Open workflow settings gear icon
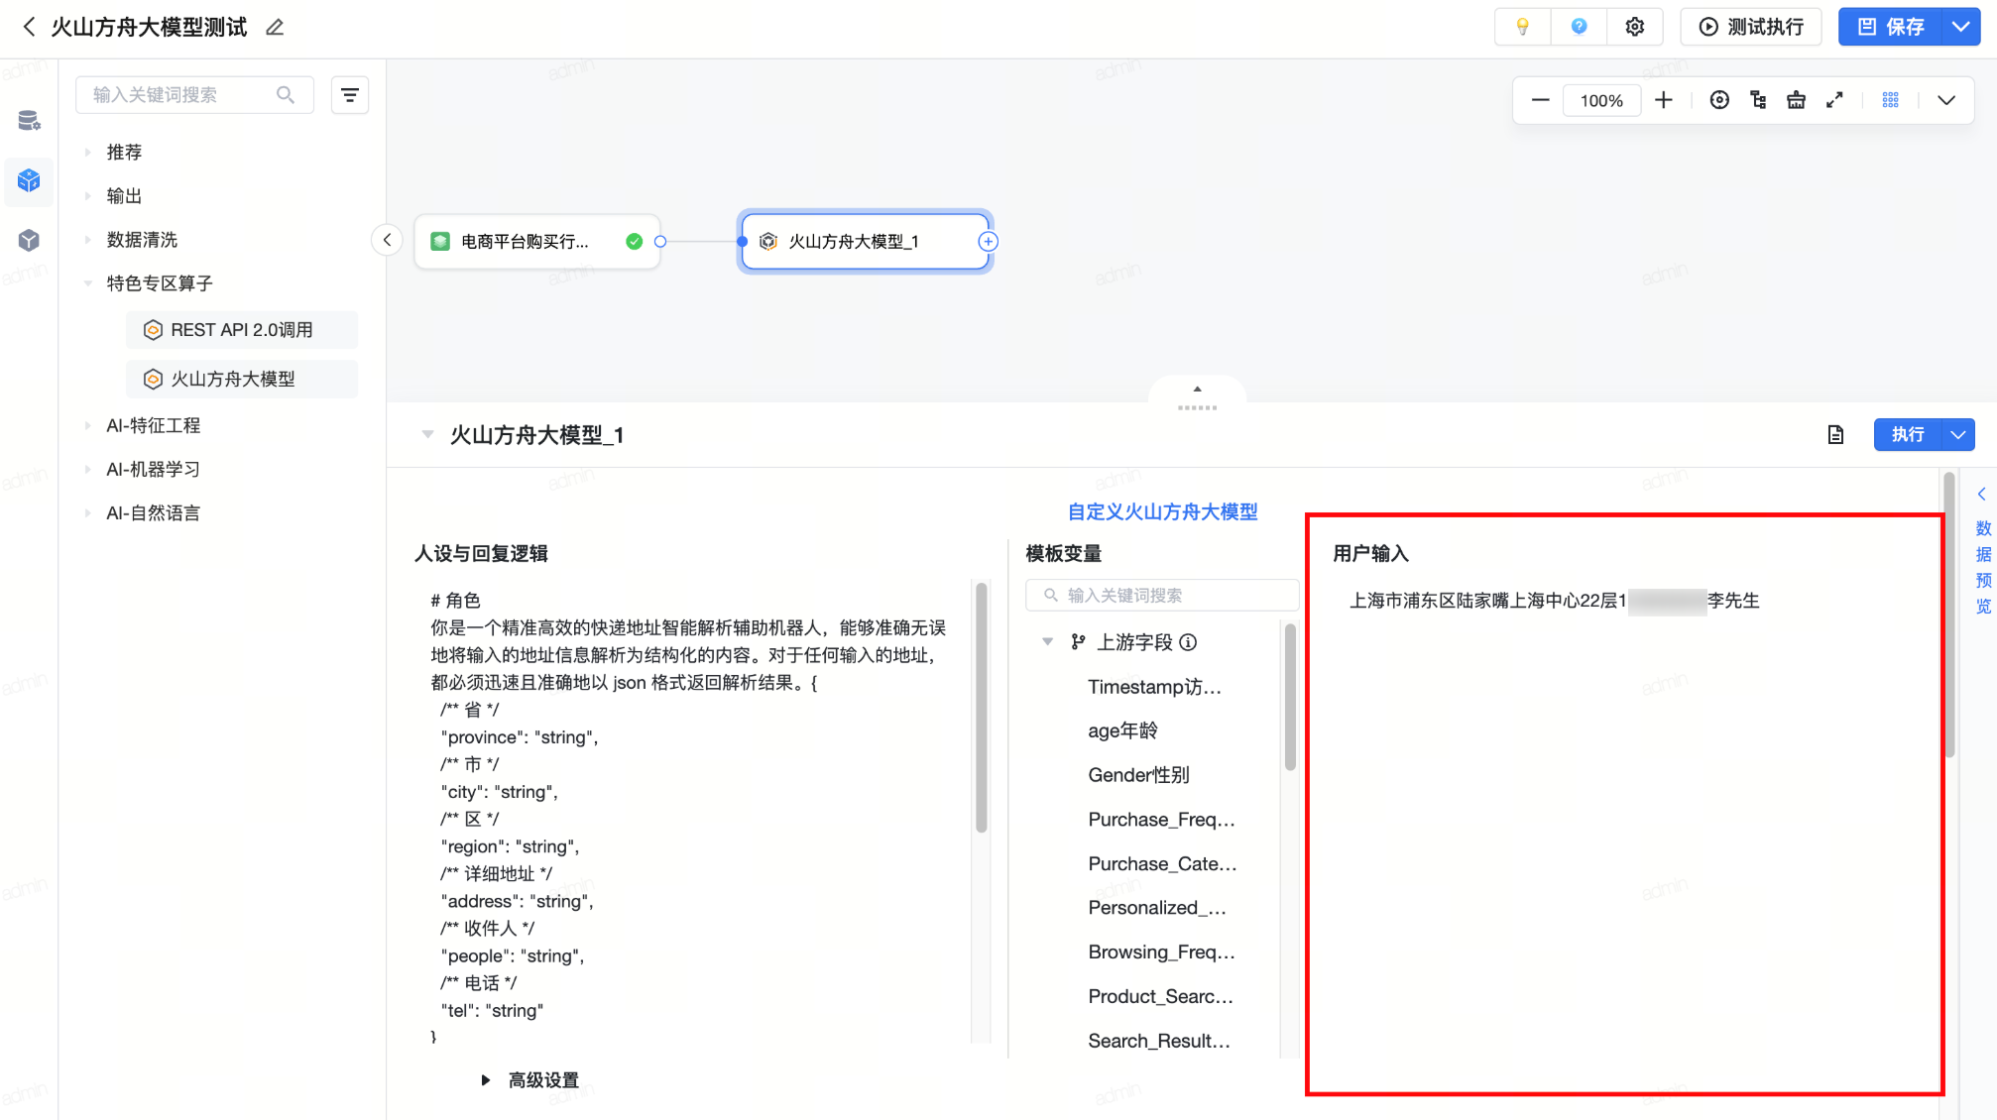This screenshot has height=1120, width=1997. pos(1634,27)
